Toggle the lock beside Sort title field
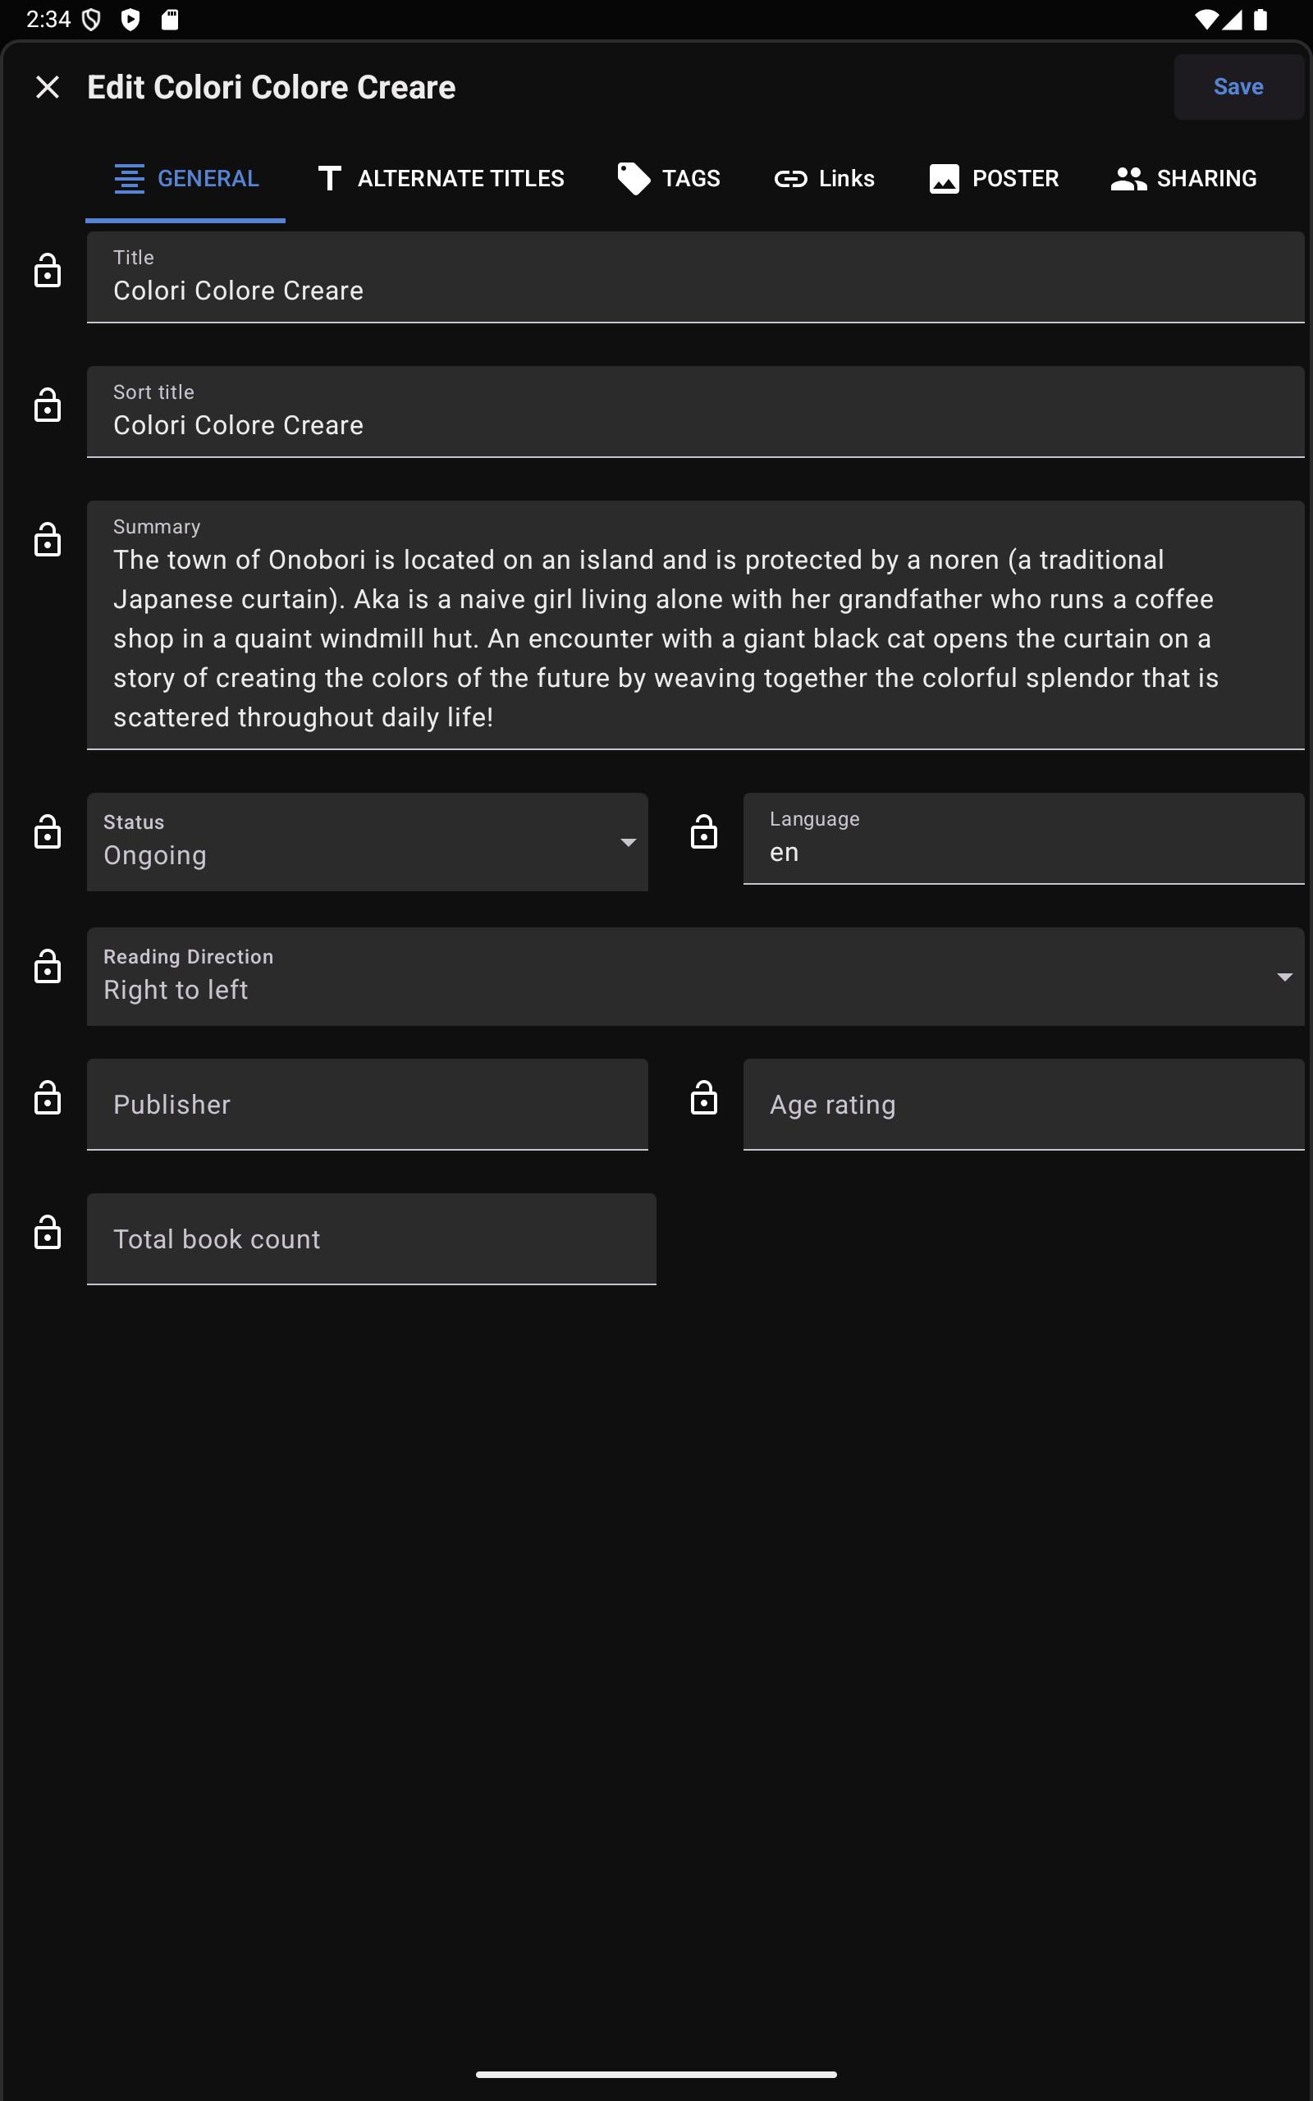This screenshot has width=1313, height=2101. pyautogui.click(x=48, y=406)
